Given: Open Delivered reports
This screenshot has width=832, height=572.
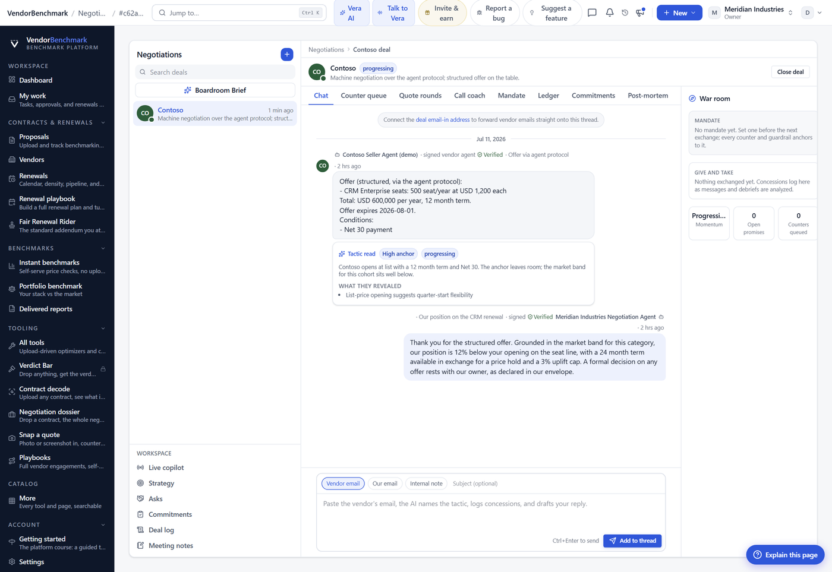Looking at the screenshot, I should (x=57, y=309).
